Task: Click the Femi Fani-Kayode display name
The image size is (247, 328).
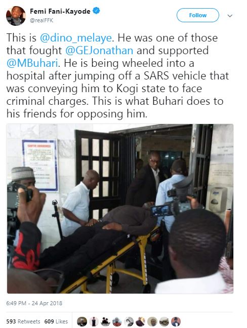Action: [60, 11]
